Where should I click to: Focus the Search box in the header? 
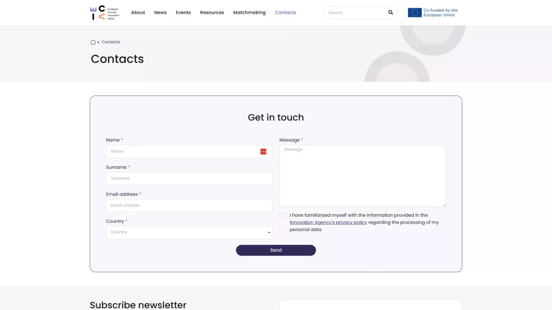coord(354,13)
